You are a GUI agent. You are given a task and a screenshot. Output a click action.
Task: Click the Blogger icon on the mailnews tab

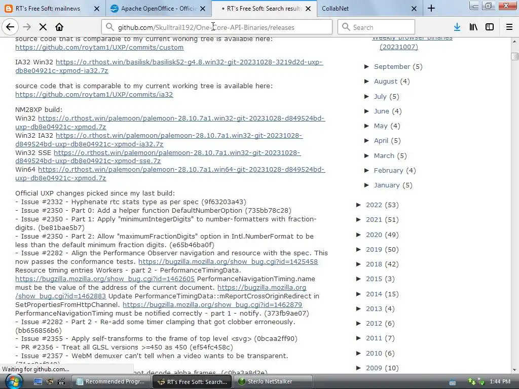click(x=8, y=9)
